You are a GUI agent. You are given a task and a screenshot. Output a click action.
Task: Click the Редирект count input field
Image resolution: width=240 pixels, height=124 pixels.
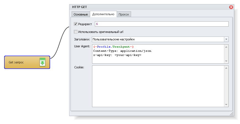(162, 24)
